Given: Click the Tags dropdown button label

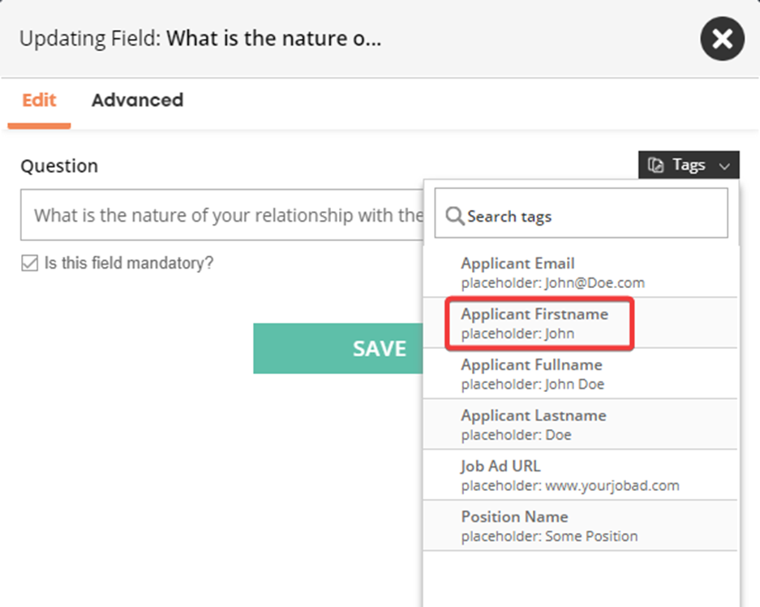Looking at the screenshot, I should (689, 165).
